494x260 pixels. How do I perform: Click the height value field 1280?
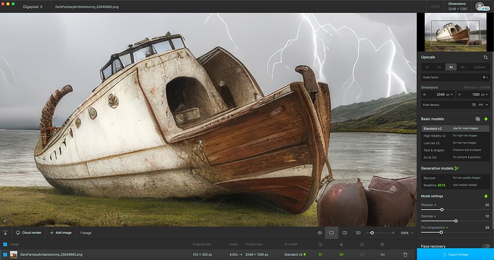pos(475,95)
